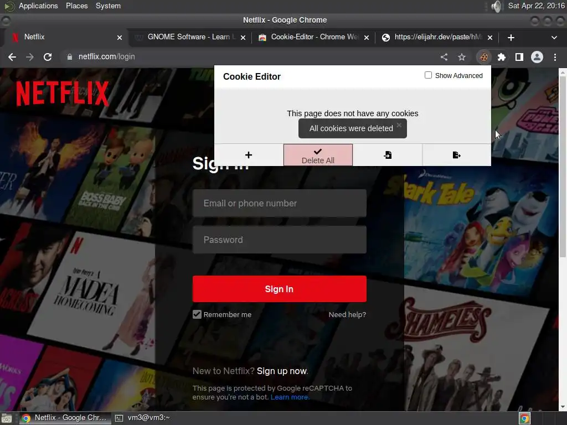This screenshot has height=425, width=567.
Task: Reload the Netflix login page
Action: point(48,57)
